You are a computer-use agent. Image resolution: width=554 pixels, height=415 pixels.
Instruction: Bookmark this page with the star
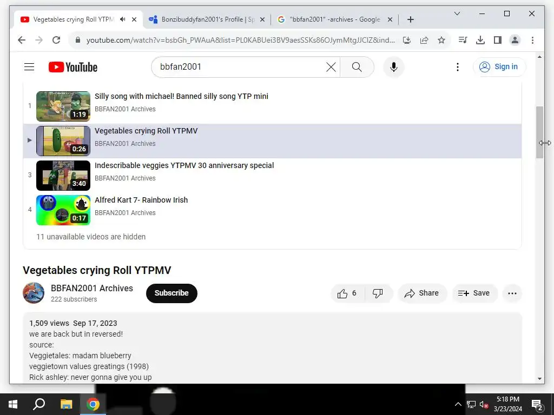tap(441, 40)
